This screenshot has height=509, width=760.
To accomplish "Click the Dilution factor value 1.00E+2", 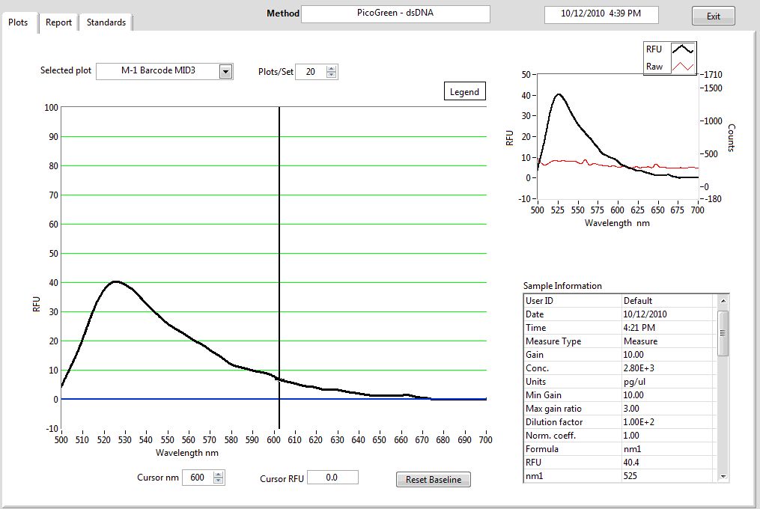I will coord(639,422).
